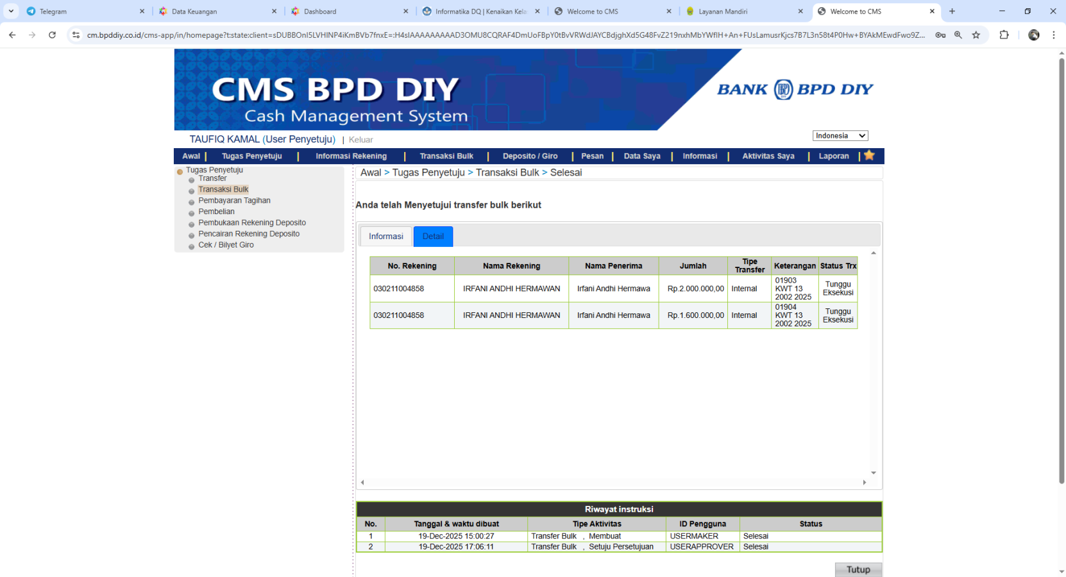Open the Chrome profile avatar icon
1066x577 pixels.
tap(1033, 35)
